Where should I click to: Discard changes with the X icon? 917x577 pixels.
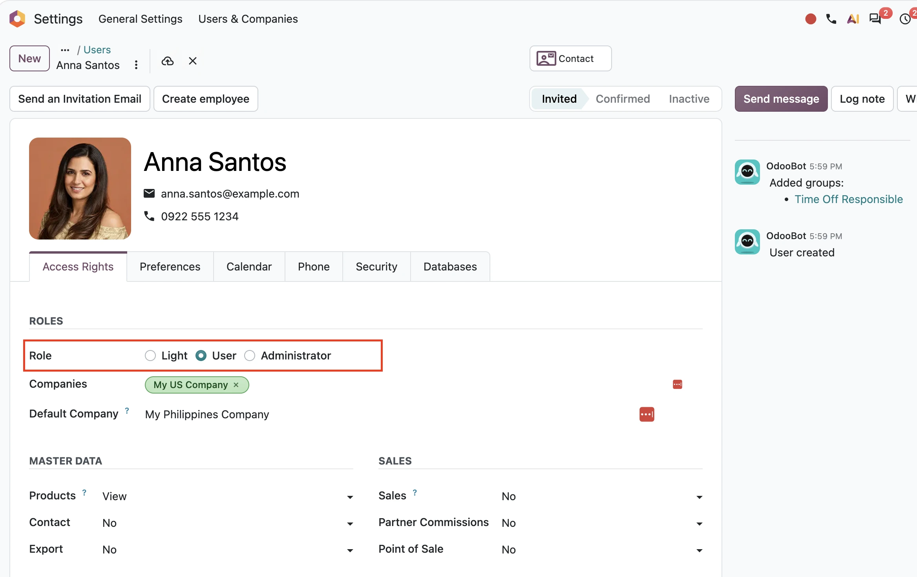pyautogui.click(x=192, y=61)
